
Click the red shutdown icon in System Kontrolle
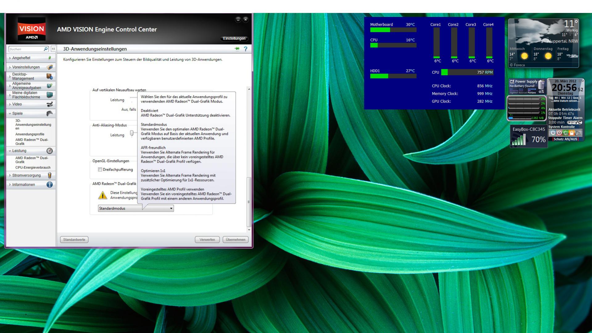point(559,133)
